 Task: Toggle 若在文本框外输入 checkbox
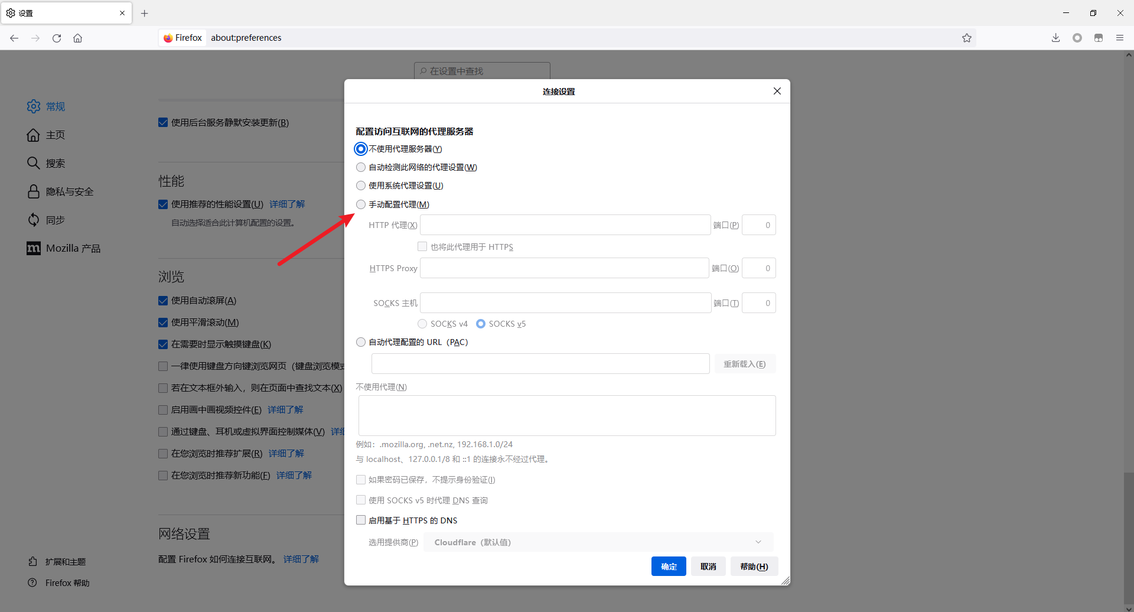pyautogui.click(x=163, y=388)
